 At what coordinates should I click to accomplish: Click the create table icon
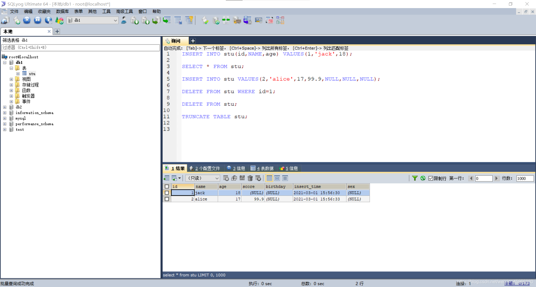[167, 20]
